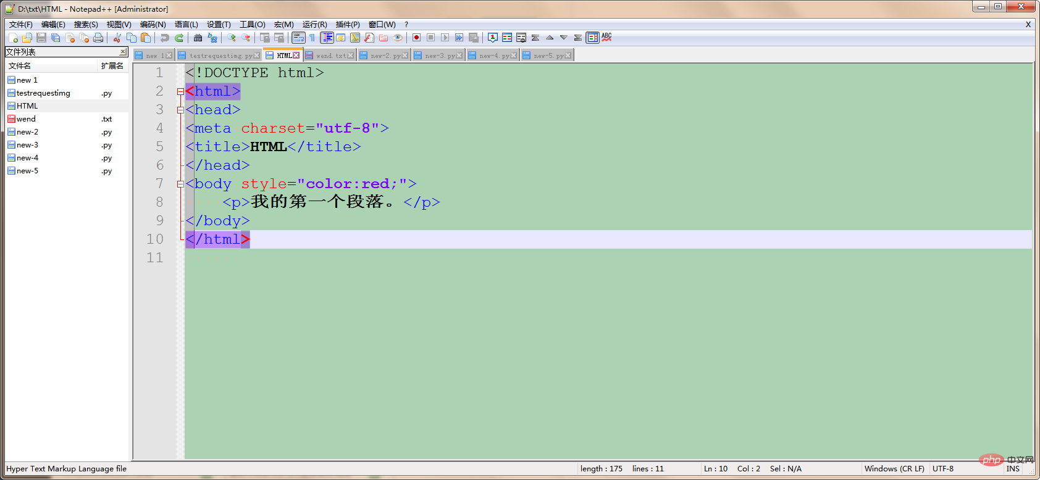Click the Close All toolbar icon
The height and width of the screenshot is (480, 1040).
(x=84, y=38)
